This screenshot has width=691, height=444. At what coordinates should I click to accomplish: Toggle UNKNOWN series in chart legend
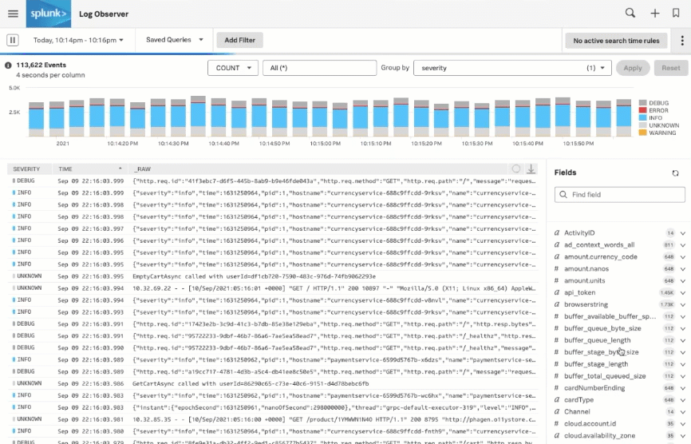point(659,125)
